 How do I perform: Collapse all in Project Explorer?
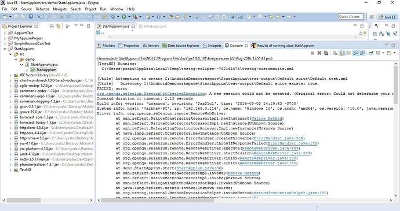click(x=52, y=26)
